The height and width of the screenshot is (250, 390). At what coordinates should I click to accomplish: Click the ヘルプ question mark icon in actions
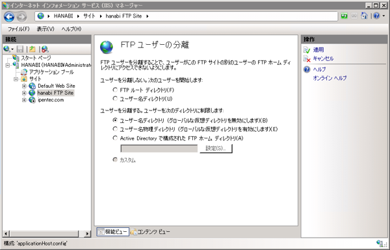(307, 69)
